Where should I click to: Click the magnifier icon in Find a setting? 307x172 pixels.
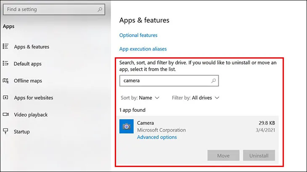[100, 9]
